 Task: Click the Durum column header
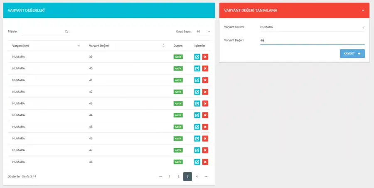click(178, 46)
